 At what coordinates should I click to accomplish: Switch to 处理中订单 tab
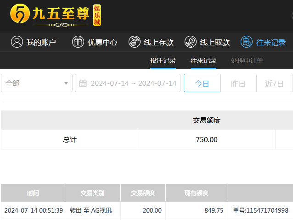tap(247, 60)
